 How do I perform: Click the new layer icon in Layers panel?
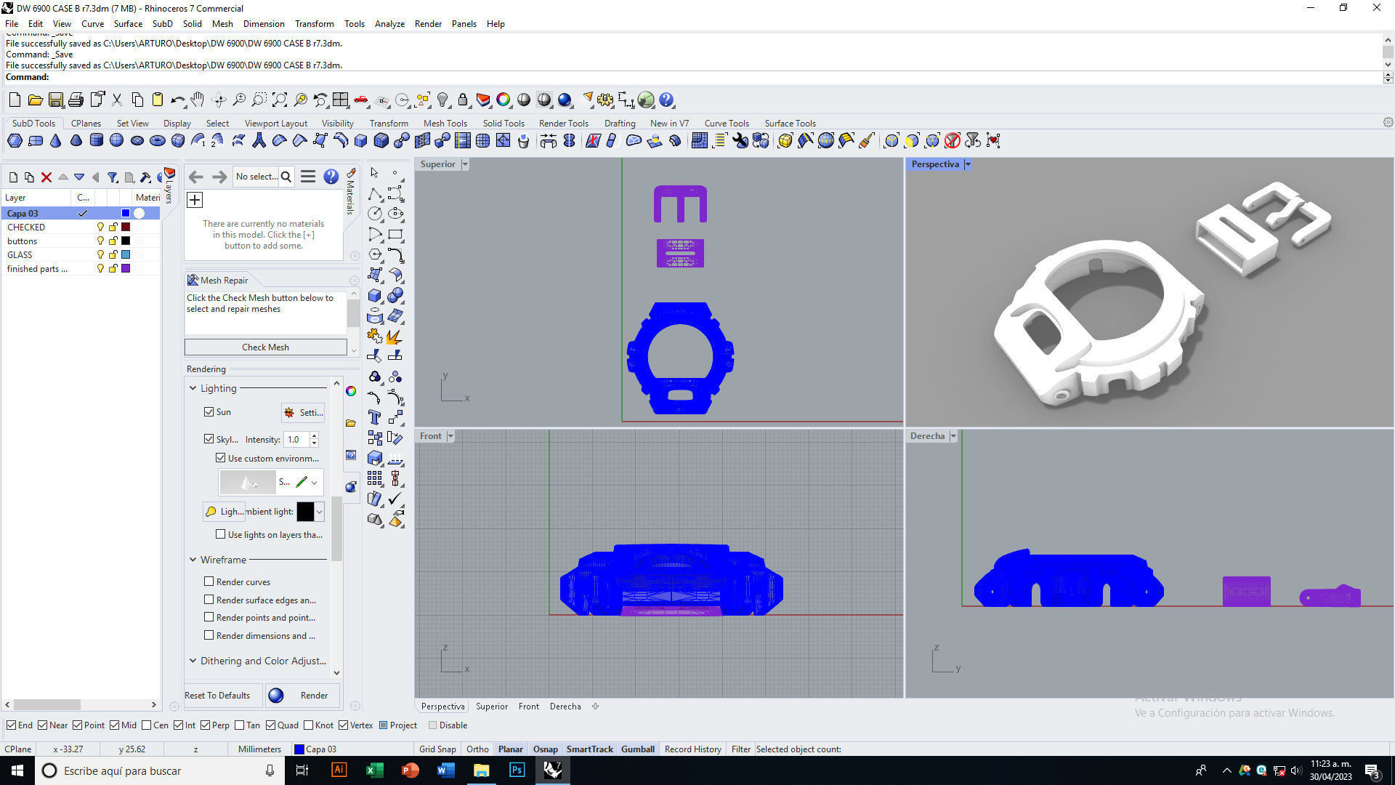(13, 177)
